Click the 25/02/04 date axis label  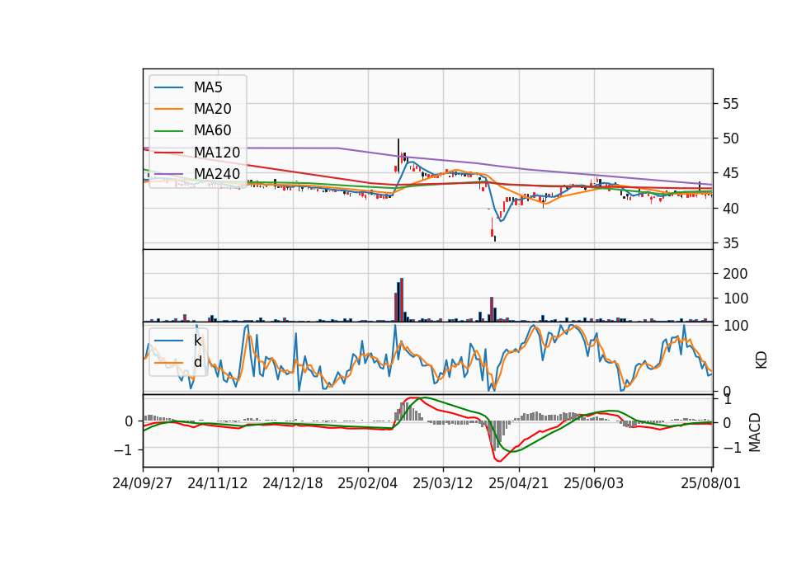(368, 484)
